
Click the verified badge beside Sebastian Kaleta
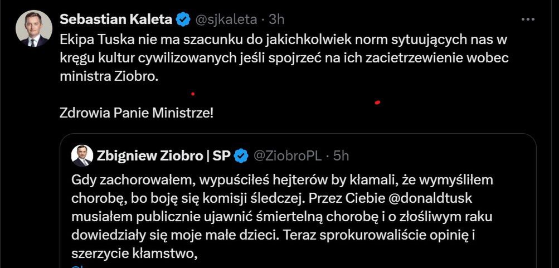[183, 20]
